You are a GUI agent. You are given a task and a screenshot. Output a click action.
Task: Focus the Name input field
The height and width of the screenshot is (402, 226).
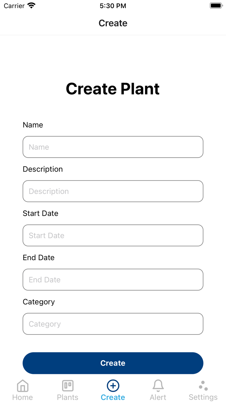pos(113,147)
